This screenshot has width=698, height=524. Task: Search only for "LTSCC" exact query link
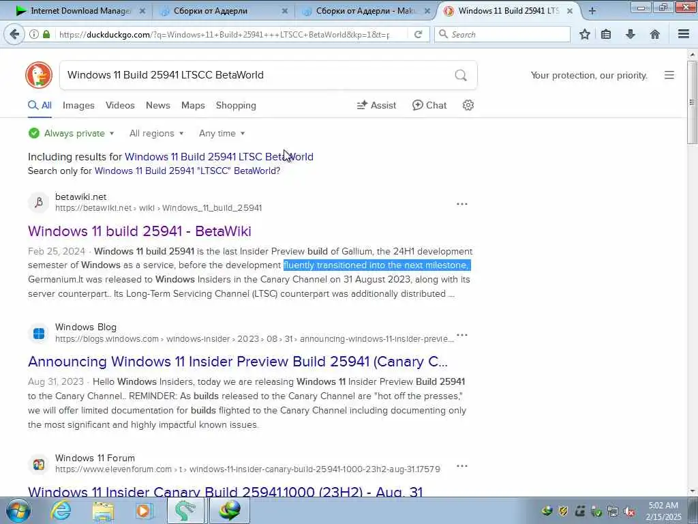(x=187, y=171)
